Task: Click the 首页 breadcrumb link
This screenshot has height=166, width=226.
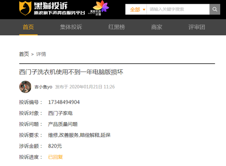Action: 24,54
